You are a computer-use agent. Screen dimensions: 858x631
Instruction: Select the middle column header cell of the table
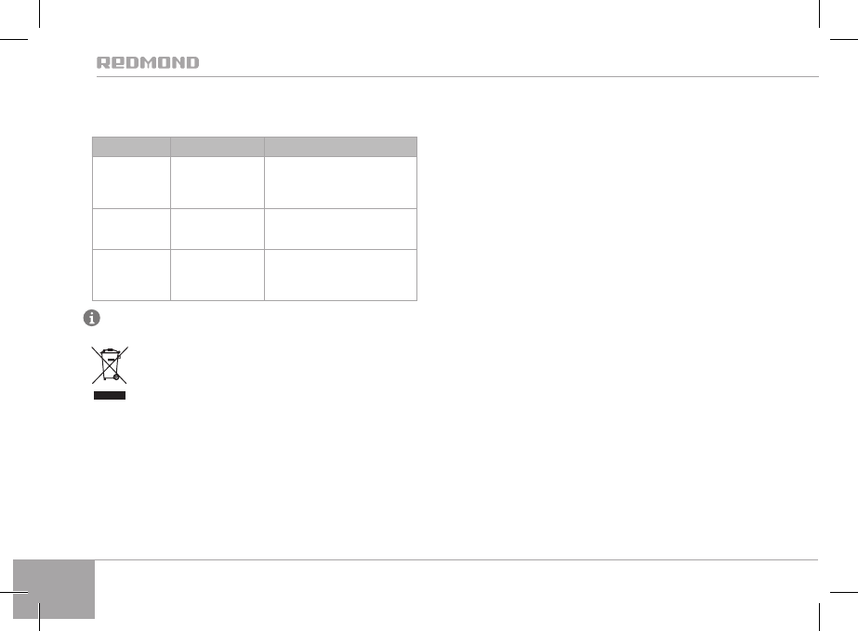[218, 146]
